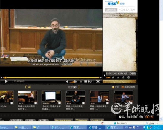Image resolution: width=163 pixels, height=130 pixels.
Task: Tick checkbox on 1:06:33 video thumbnail
Action: [x=60, y=103]
